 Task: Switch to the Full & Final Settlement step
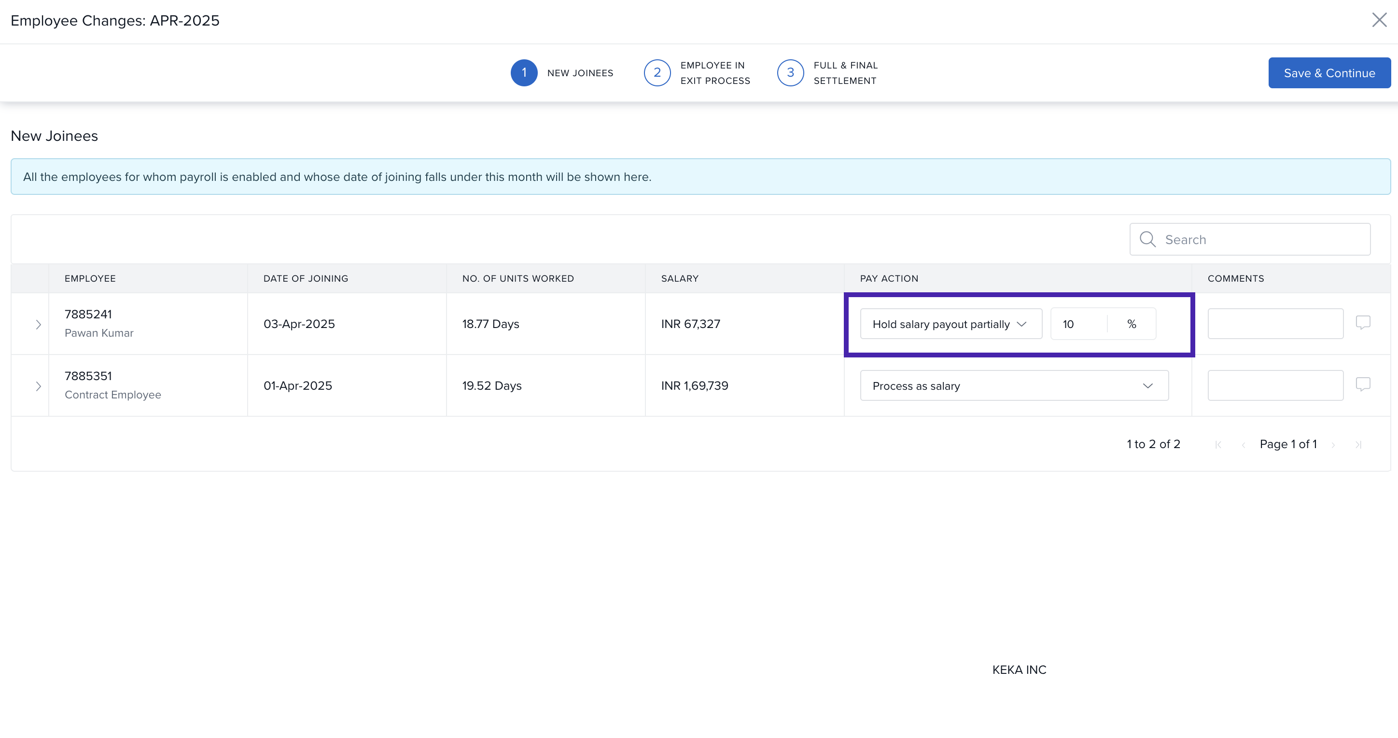point(790,73)
